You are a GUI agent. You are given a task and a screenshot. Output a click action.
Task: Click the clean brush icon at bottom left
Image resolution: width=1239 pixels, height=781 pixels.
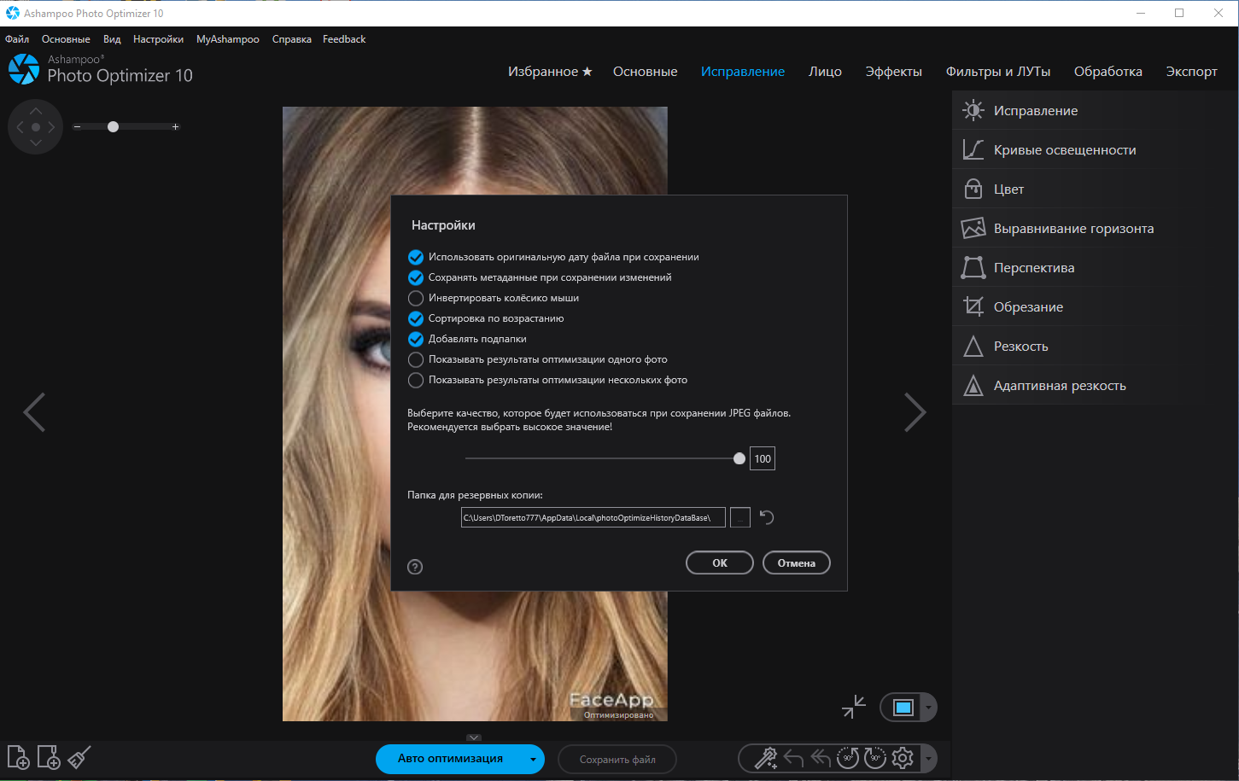(x=79, y=757)
